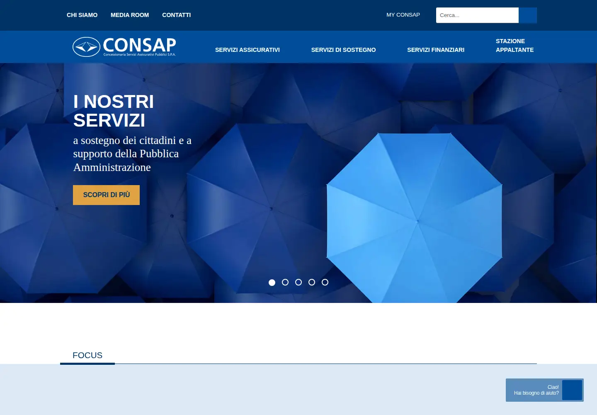Click the blue search submit button
The width and height of the screenshot is (597, 415).
pyautogui.click(x=528, y=15)
